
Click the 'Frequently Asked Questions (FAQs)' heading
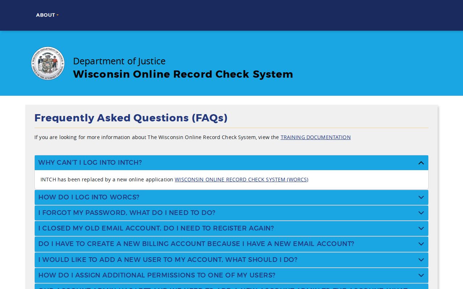click(x=131, y=118)
